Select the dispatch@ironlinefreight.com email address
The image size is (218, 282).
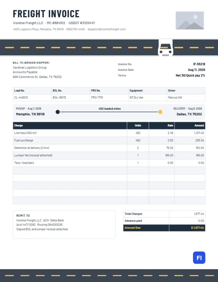click(107, 29)
